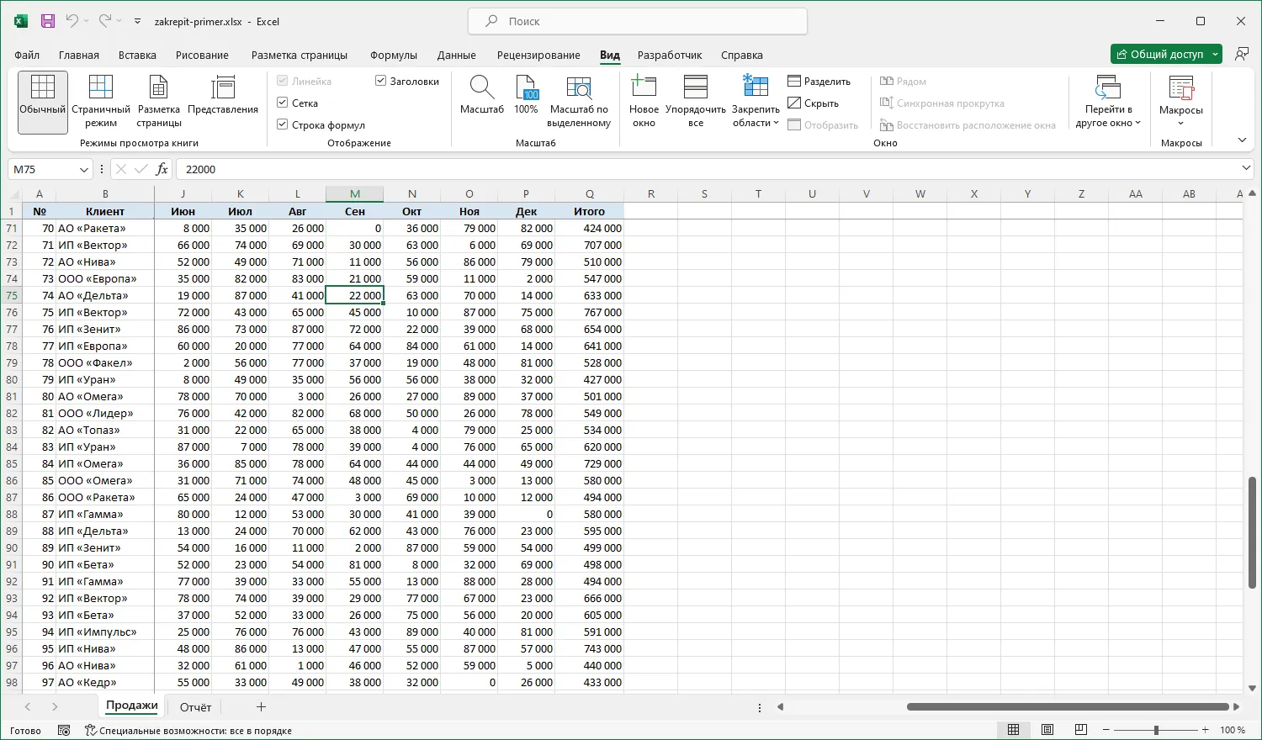Collapse the ribbon with the chevron

[1242, 140]
